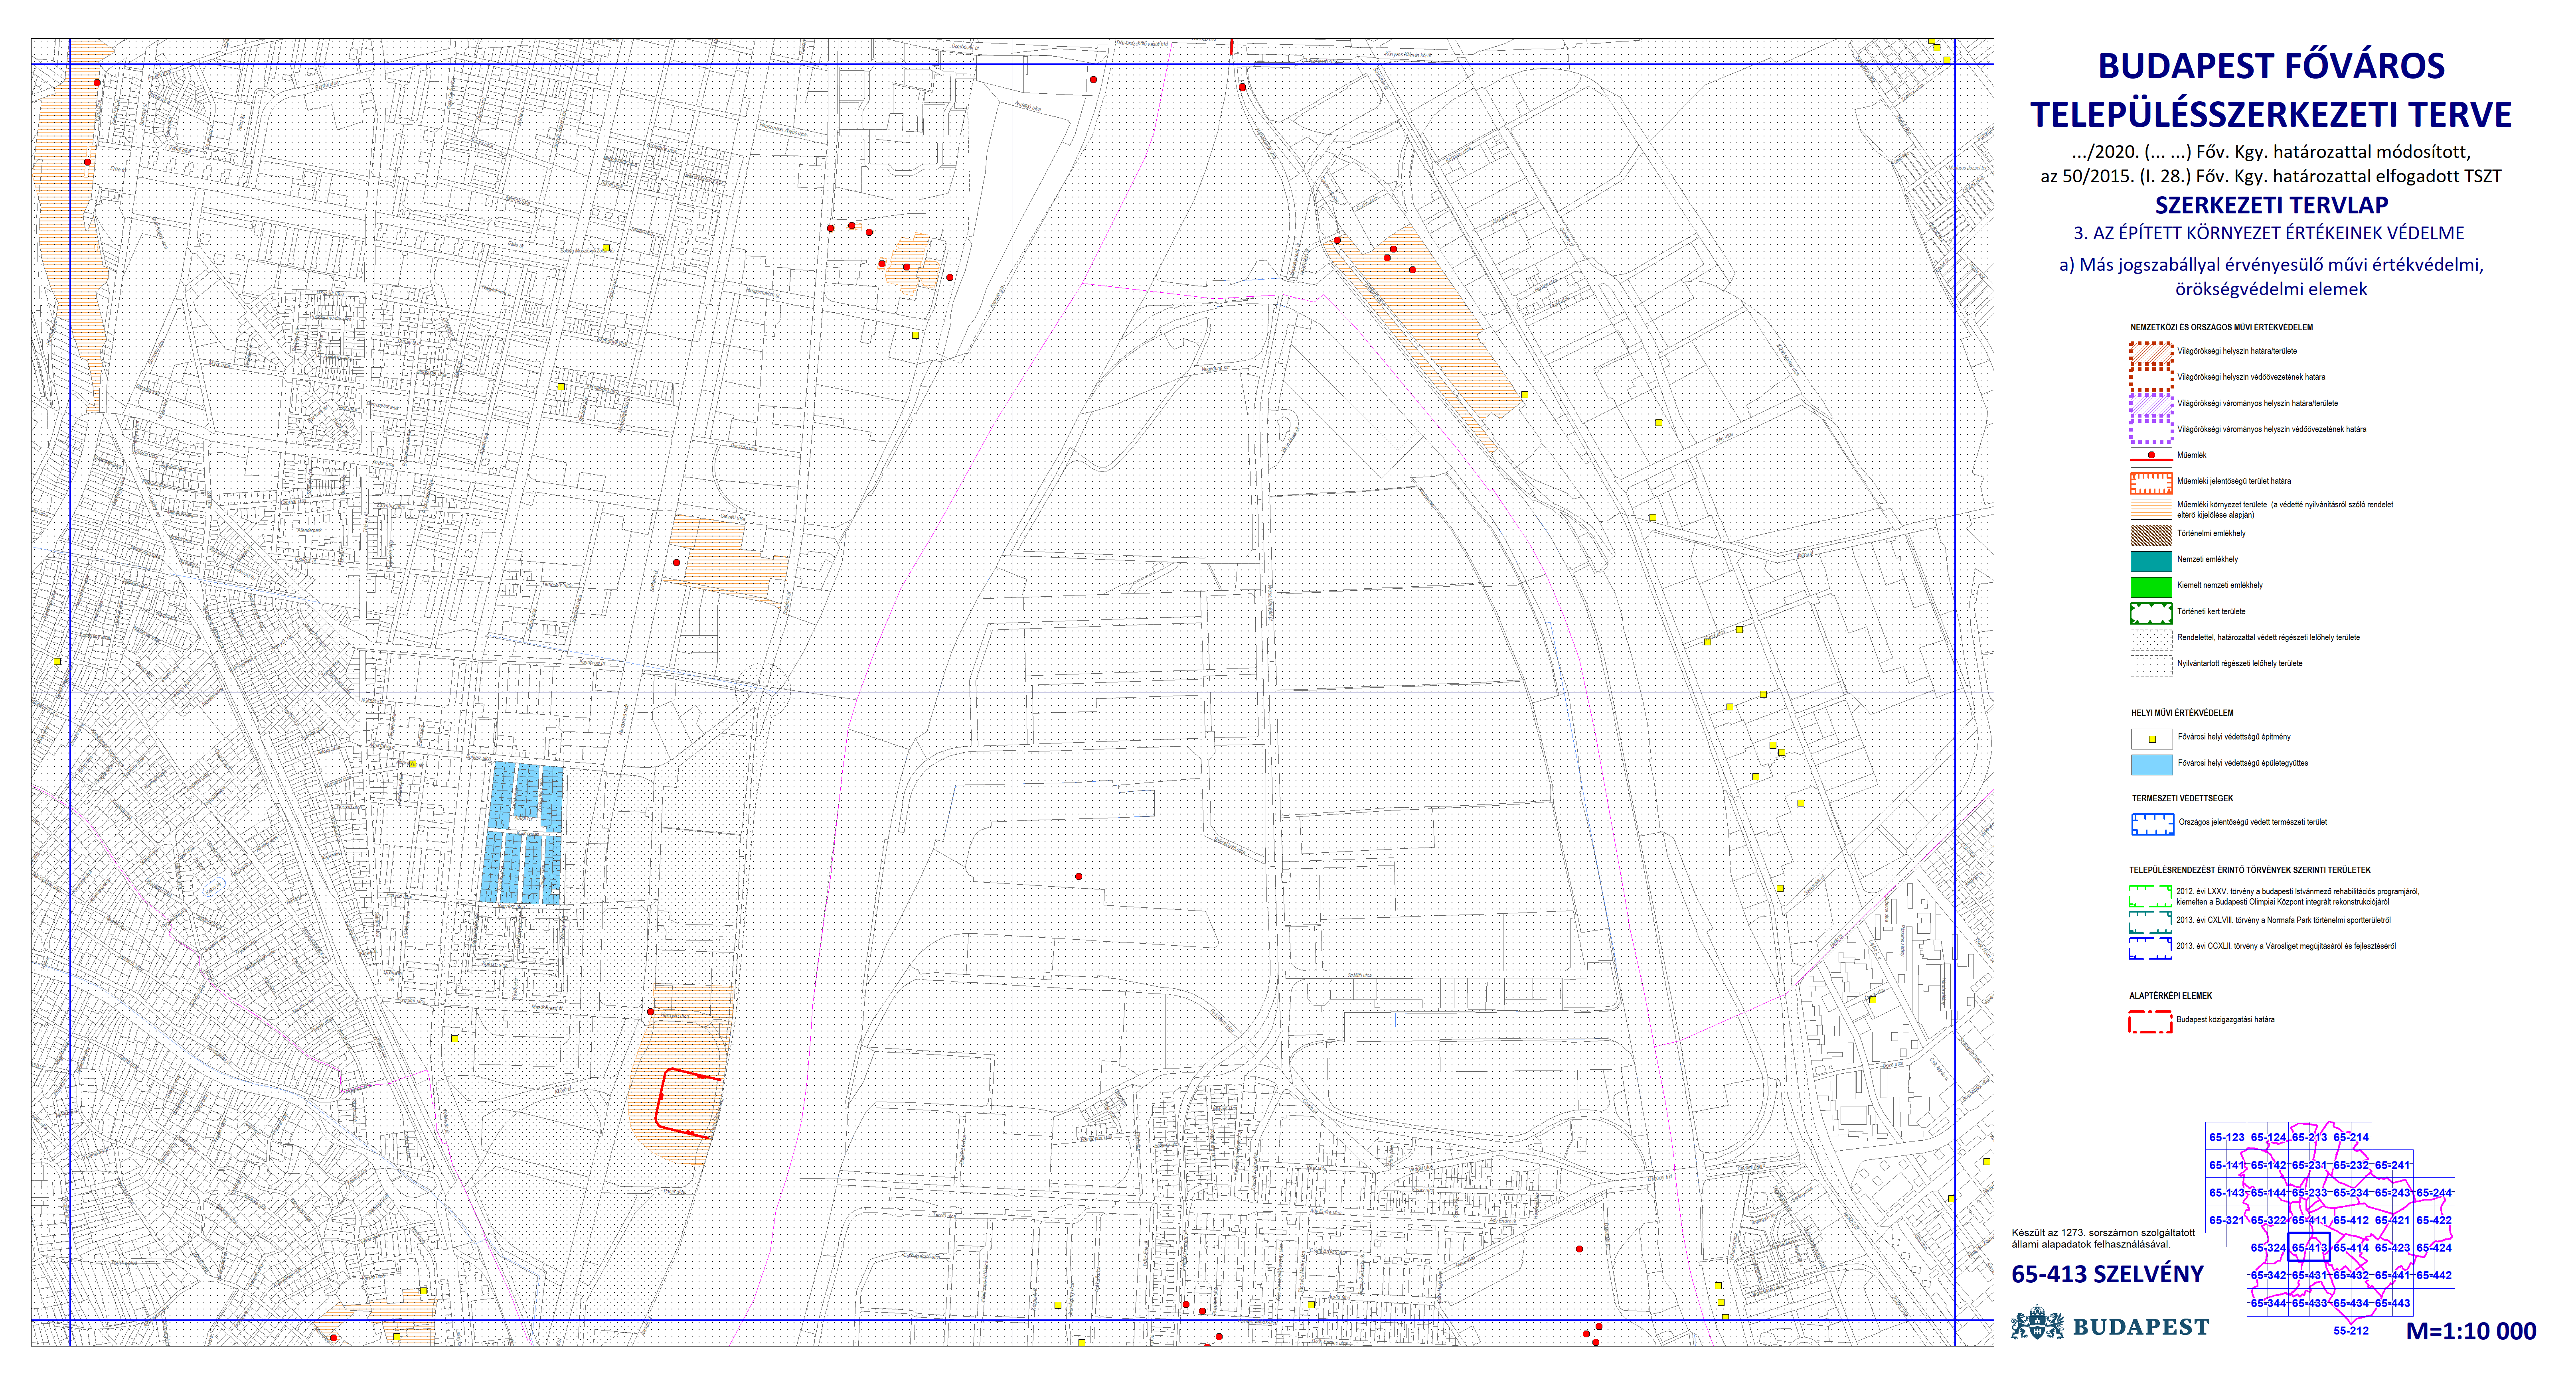The width and height of the screenshot is (2576, 1382).
Task: Select index map cell 65-422
Action: click(2434, 1220)
